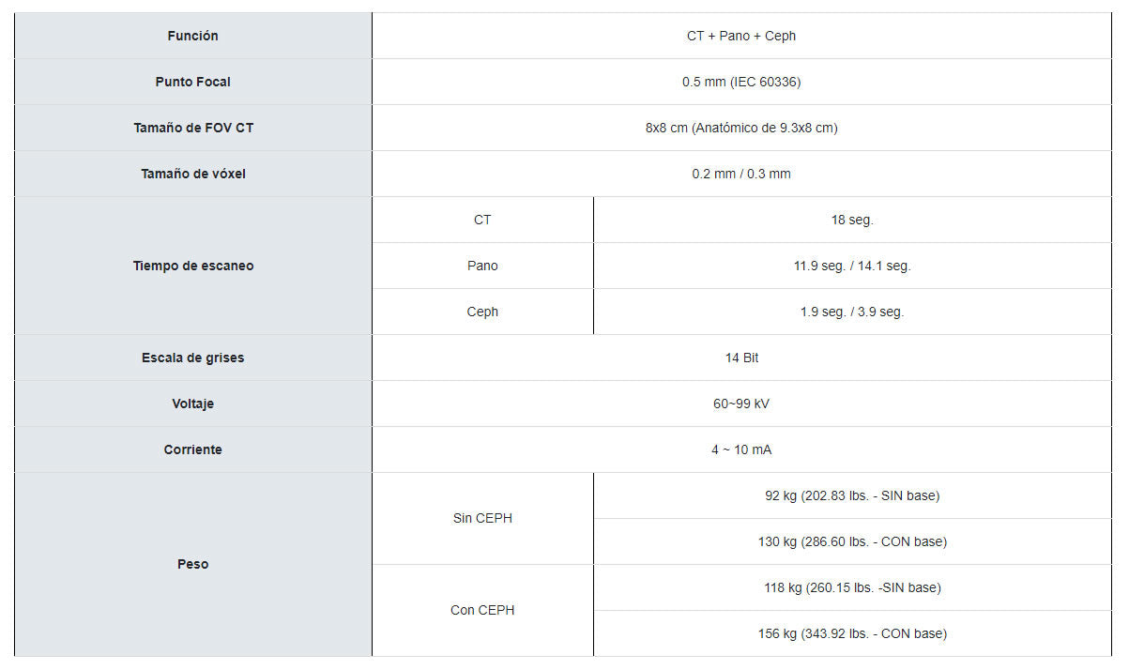Viewport: 1129px width, 670px height.
Task: Select the CT + Pano + Ceph value
Action: (741, 36)
